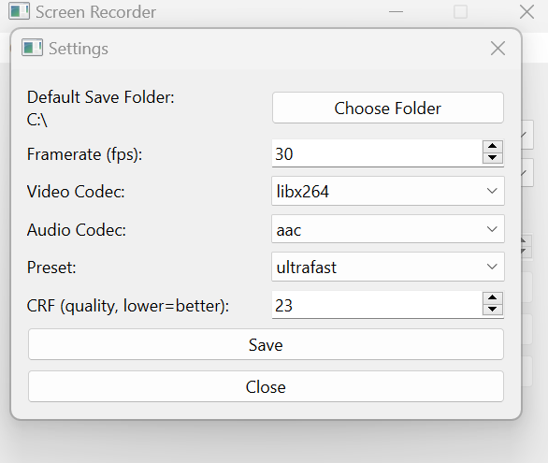Click the Choose Folder button
Viewport: 548px width, 463px height.
(388, 108)
